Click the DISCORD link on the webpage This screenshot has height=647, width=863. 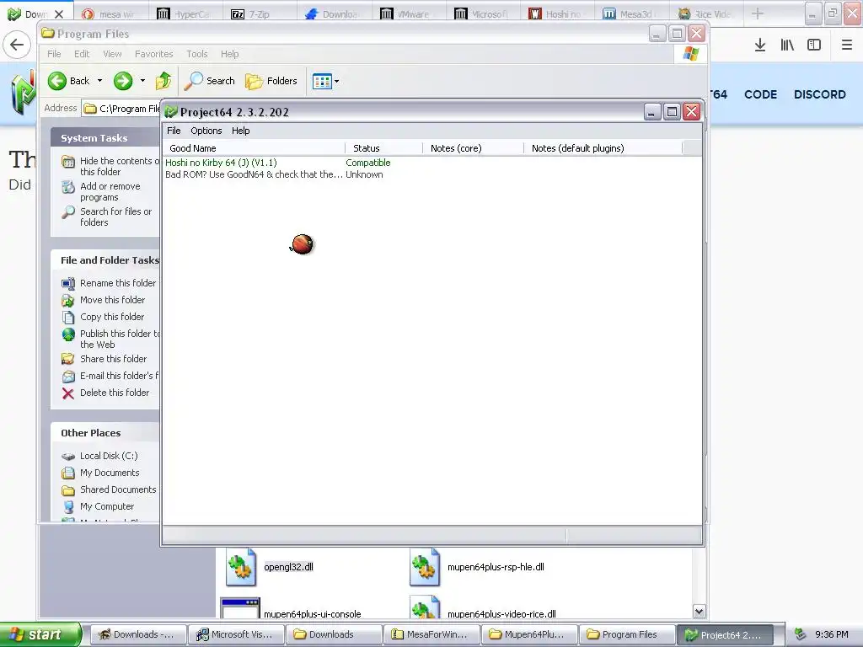819,94
